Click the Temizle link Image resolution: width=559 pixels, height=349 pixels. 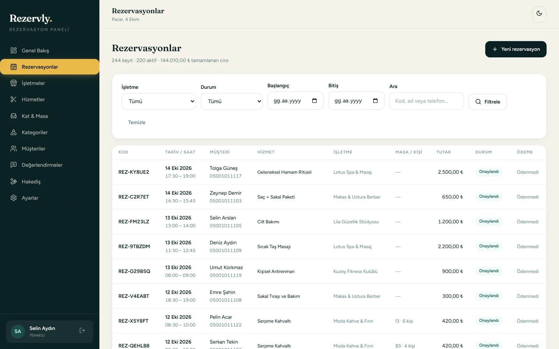pos(137,122)
